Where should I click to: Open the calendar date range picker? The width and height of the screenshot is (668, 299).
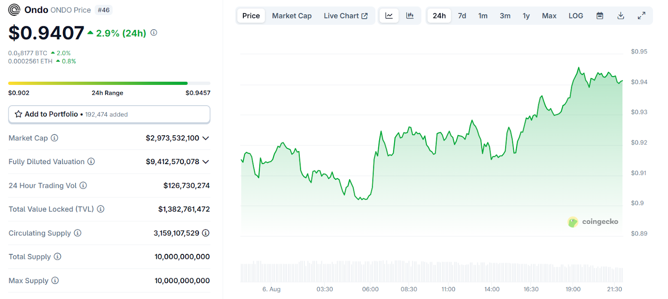600,16
